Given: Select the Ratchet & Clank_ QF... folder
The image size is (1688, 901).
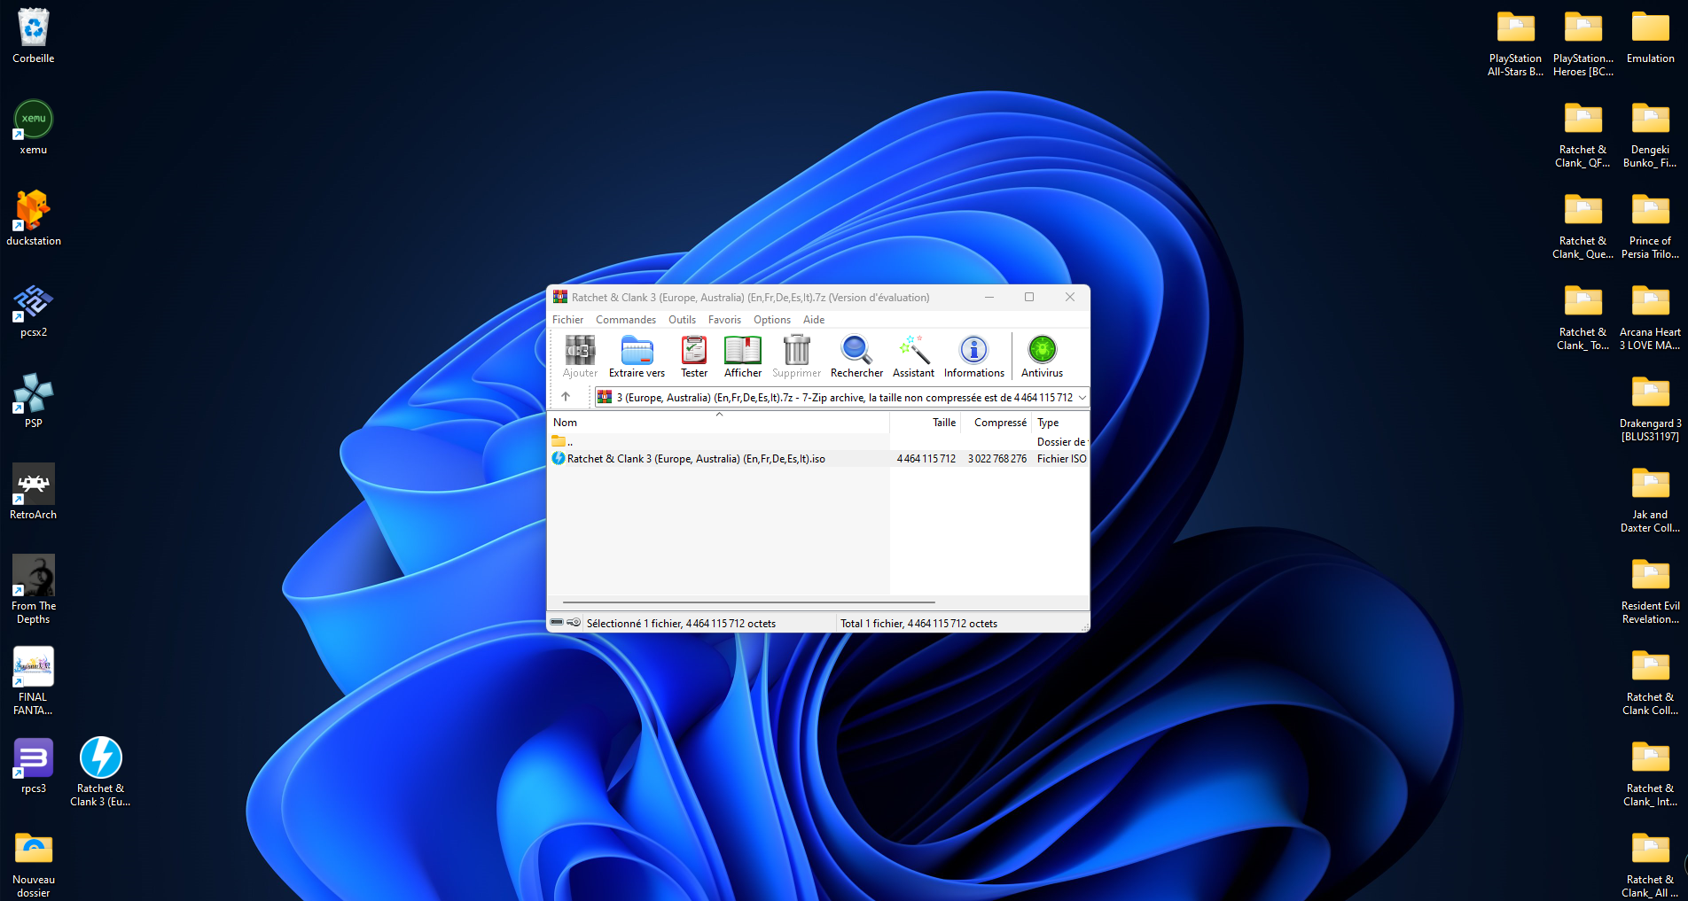Looking at the screenshot, I should [x=1582, y=134].
